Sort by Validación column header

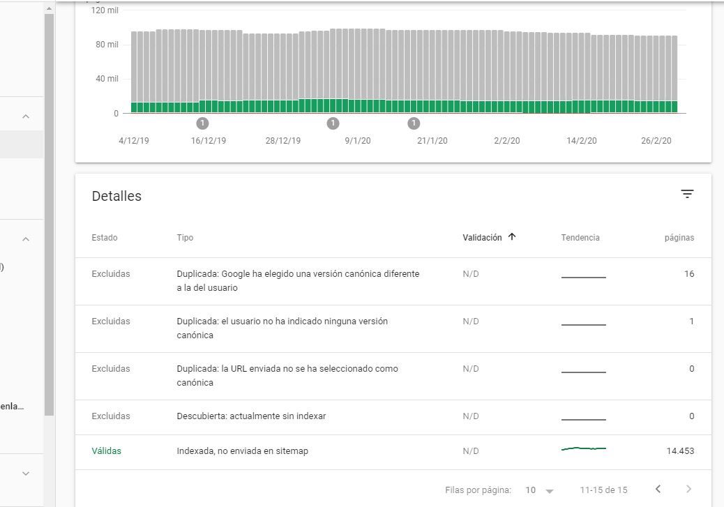(482, 237)
